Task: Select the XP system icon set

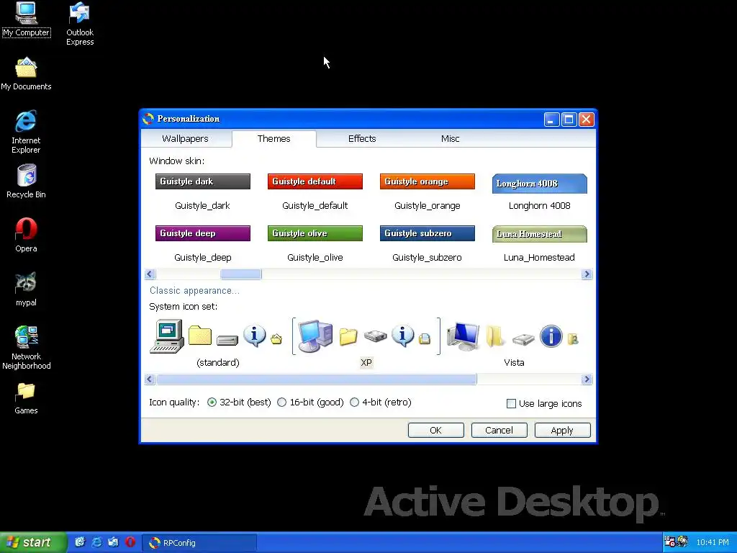Action: (366, 342)
